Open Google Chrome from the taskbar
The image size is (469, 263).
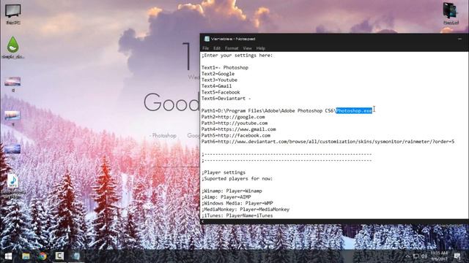(43, 256)
